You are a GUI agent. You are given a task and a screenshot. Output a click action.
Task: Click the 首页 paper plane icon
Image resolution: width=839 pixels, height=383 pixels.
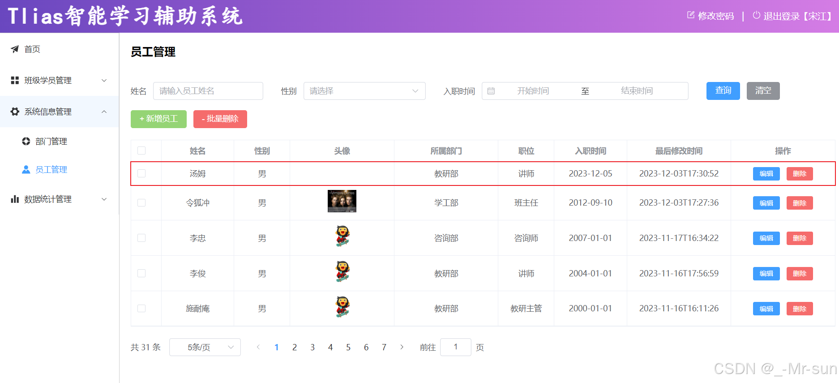15,49
